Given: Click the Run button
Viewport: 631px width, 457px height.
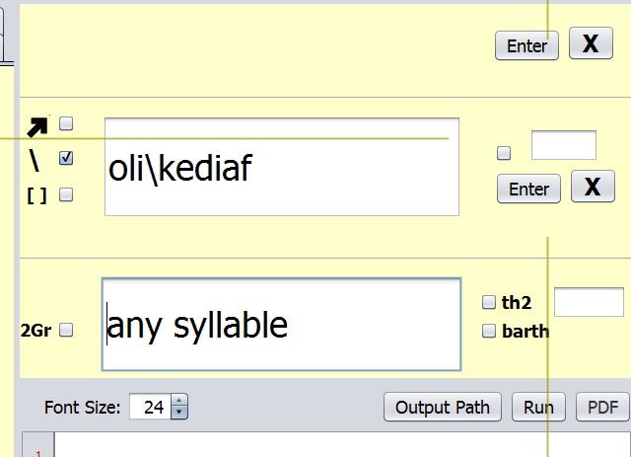Looking at the screenshot, I should tap(538, 407).
